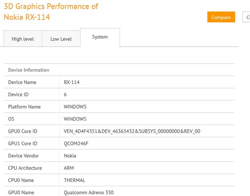Click the Nokia device vendor value

pyautogui.click(x=70, y=156)
